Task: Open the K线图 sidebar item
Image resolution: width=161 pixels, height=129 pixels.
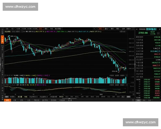Action: coord(2,40)
